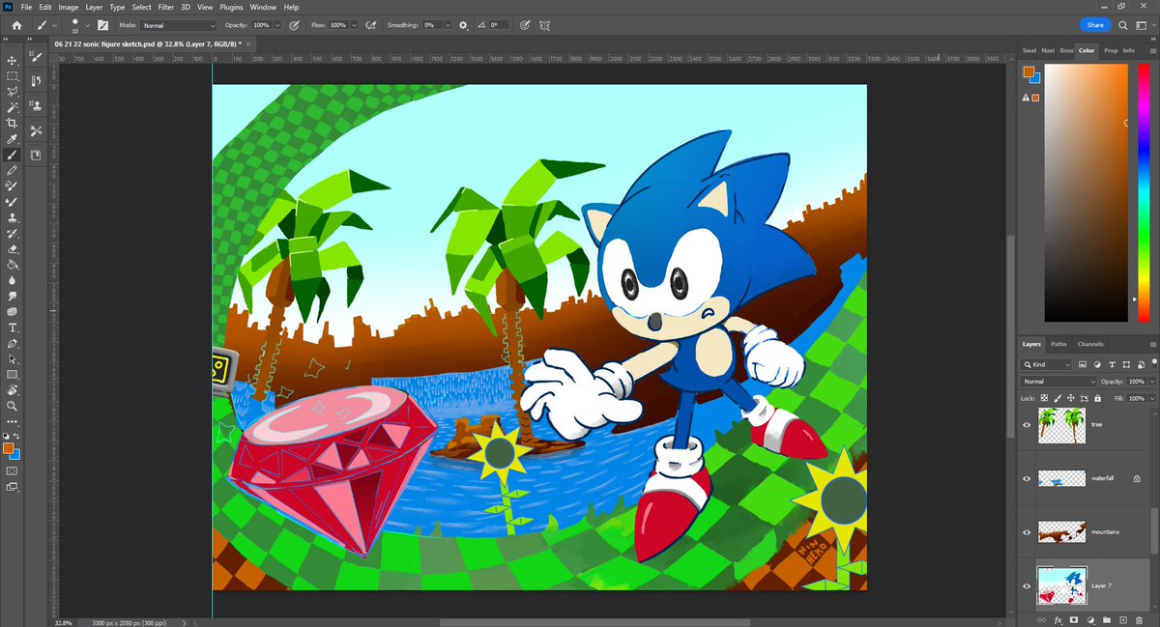This screenshot has width=1160, height=627.
Task: Hide the waterfall layer
Action: (1027, 478)
